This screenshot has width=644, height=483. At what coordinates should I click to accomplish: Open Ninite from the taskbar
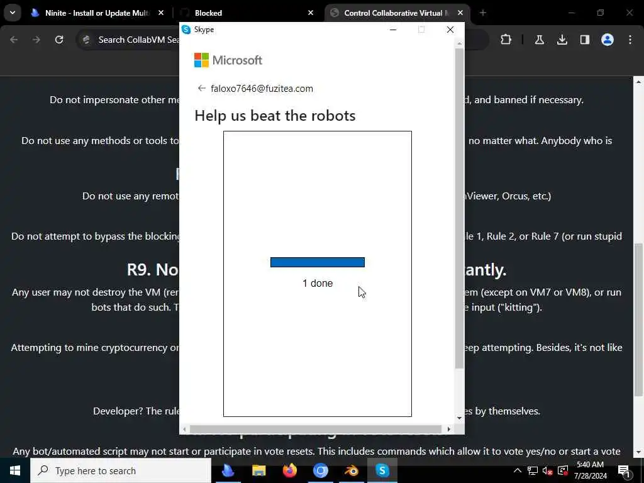[x=228, y=470]
